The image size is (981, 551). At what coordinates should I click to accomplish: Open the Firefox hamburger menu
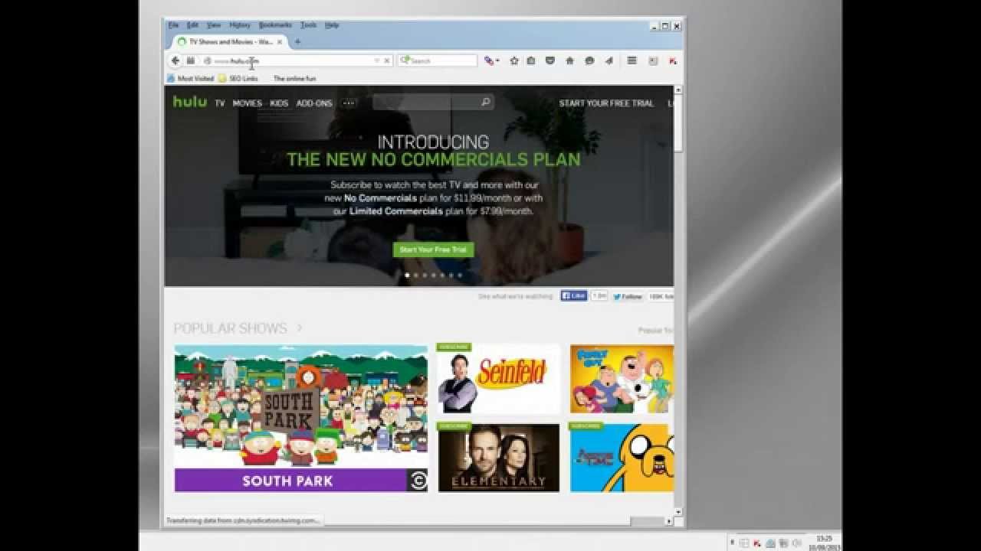click(x=632, y=60)
